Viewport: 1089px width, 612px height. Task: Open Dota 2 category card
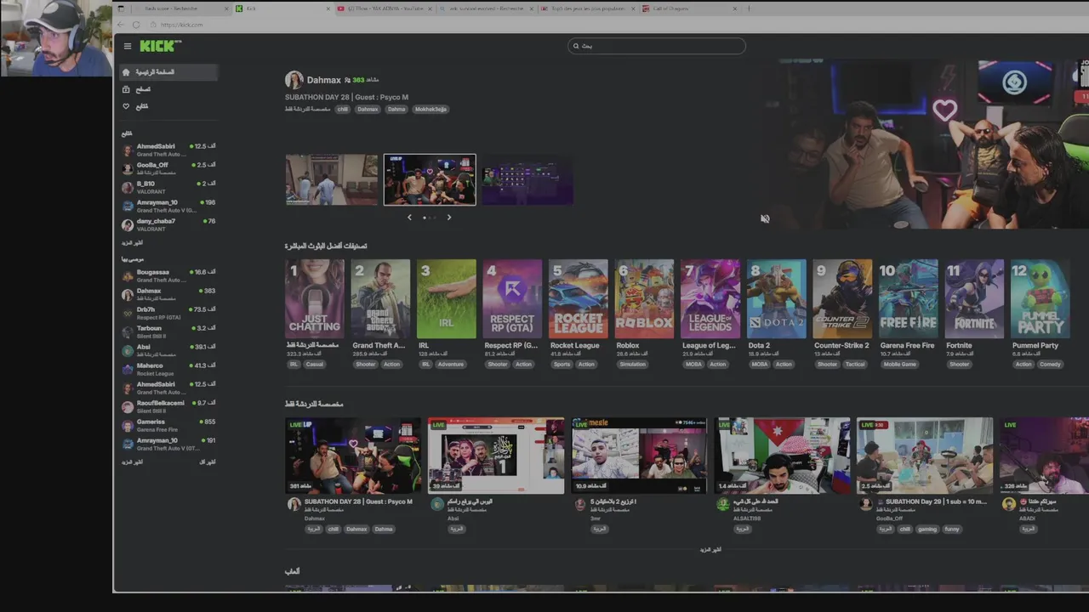(x=776, y=299)
